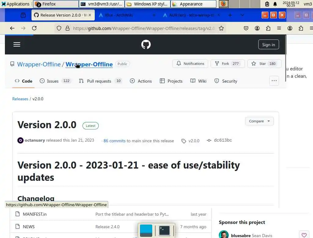The image size is (313, 238).
Task: Open the NEWS file in background window
Action: pyautogui.click(x=29, y=227)
